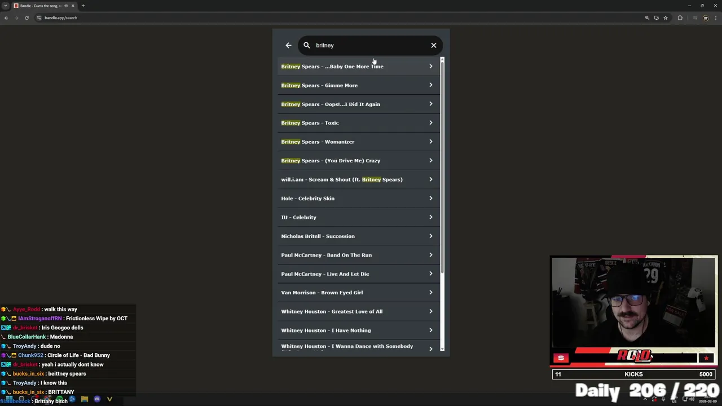This screenshot has width=722, height=406.
Task: Open Discord from the taskbar
Action: 97,399
